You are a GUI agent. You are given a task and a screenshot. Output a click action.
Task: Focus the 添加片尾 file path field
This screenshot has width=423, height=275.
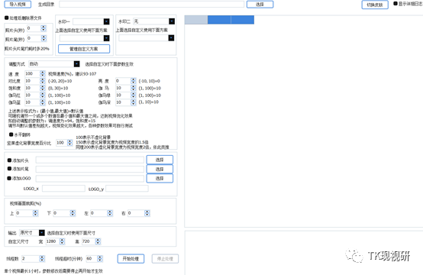pyautogui.click(x=90, y=170)
